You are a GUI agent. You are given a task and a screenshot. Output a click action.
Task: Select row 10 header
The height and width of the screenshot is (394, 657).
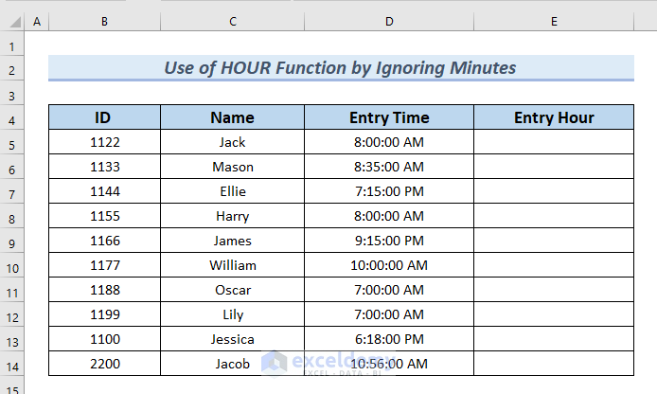pos(12,266)
